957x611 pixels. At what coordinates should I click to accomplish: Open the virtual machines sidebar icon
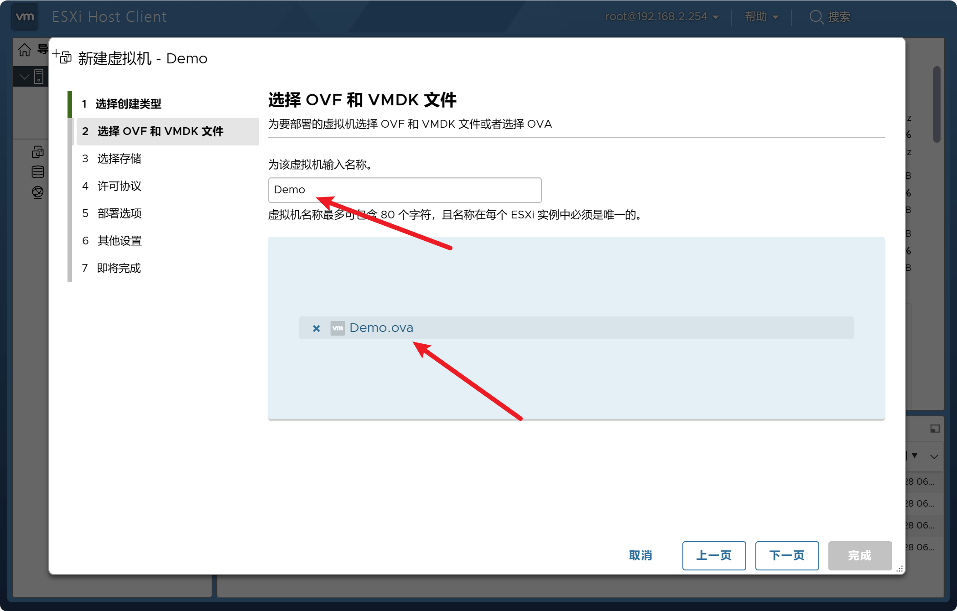pyautogui.click(x=38, y=152)
